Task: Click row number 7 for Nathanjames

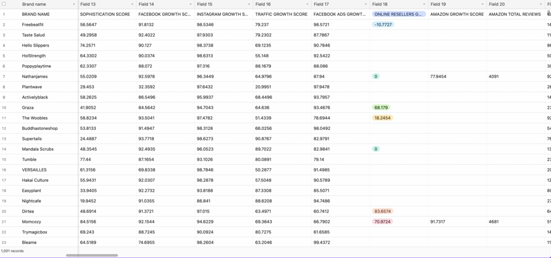Action: tap(4, 77)
